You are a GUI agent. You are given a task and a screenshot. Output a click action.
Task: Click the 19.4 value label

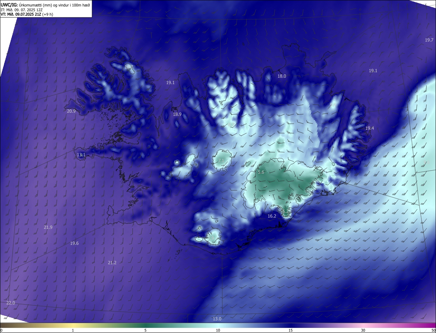tap(370, 128)
